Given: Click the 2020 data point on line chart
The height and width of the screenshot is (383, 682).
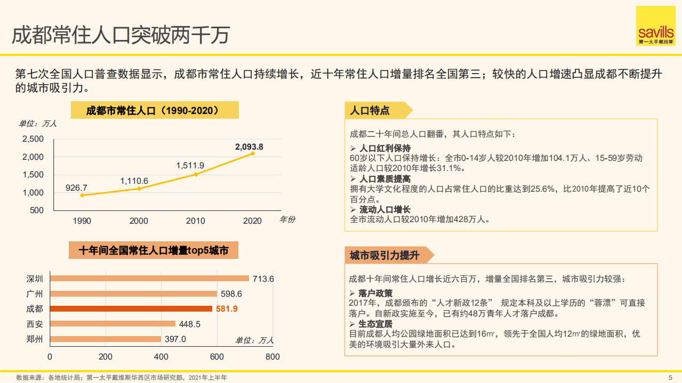Looking at the screenshot, I should tap(252, 154).
